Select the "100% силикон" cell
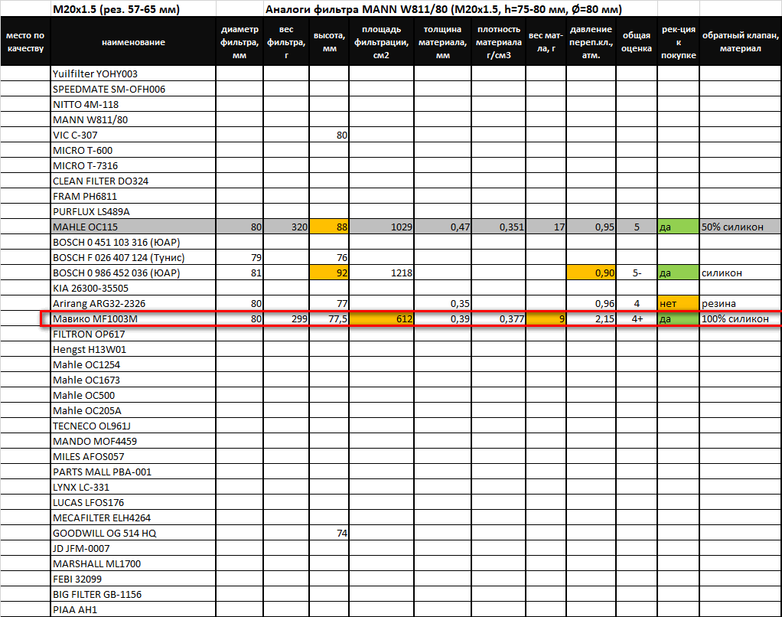The height and width of the screenshot is (617, 782). [741, 318]
